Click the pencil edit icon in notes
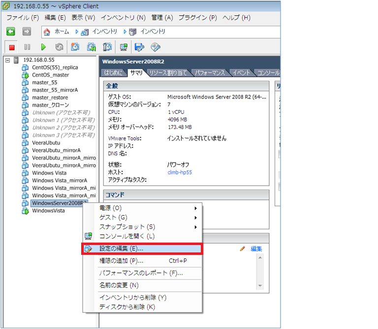 [243, 248]
